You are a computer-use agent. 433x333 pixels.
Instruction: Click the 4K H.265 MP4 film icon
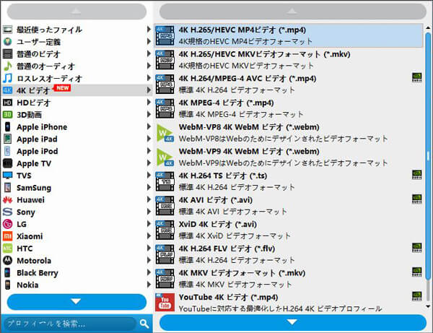click(165, 35)
